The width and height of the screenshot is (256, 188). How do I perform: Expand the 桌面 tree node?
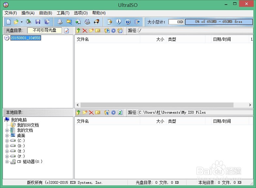click(7, 135)
